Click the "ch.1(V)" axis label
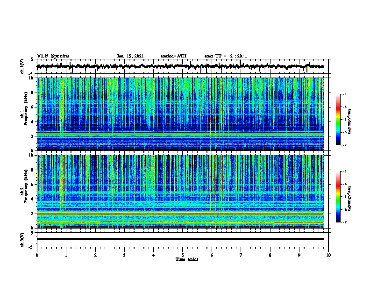 (22, 66)
